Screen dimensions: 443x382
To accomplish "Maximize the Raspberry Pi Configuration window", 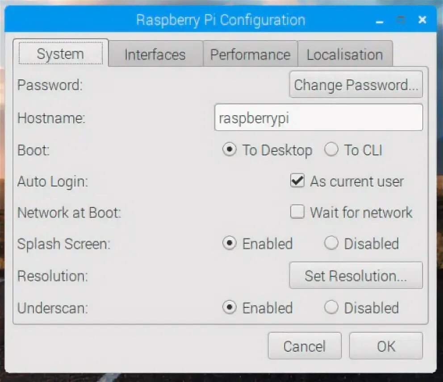I will (401, 20).
